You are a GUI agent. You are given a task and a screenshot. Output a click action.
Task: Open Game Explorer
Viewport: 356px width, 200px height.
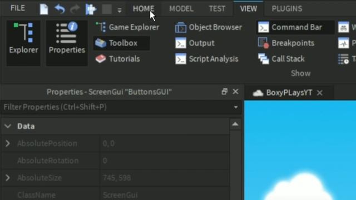127,27
